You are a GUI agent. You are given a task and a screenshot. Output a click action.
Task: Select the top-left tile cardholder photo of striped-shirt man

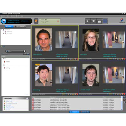(44, 40)
